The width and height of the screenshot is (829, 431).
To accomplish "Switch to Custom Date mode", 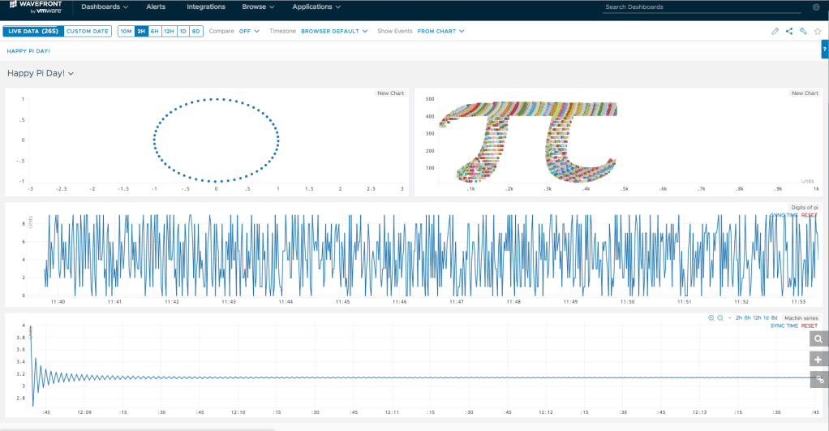I will pyautogui.click(x=88, y=31).
